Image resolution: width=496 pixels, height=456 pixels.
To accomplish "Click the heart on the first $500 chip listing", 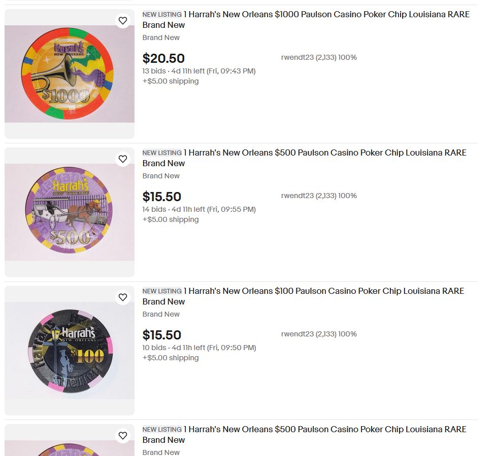I will click(x=123, y=159).
